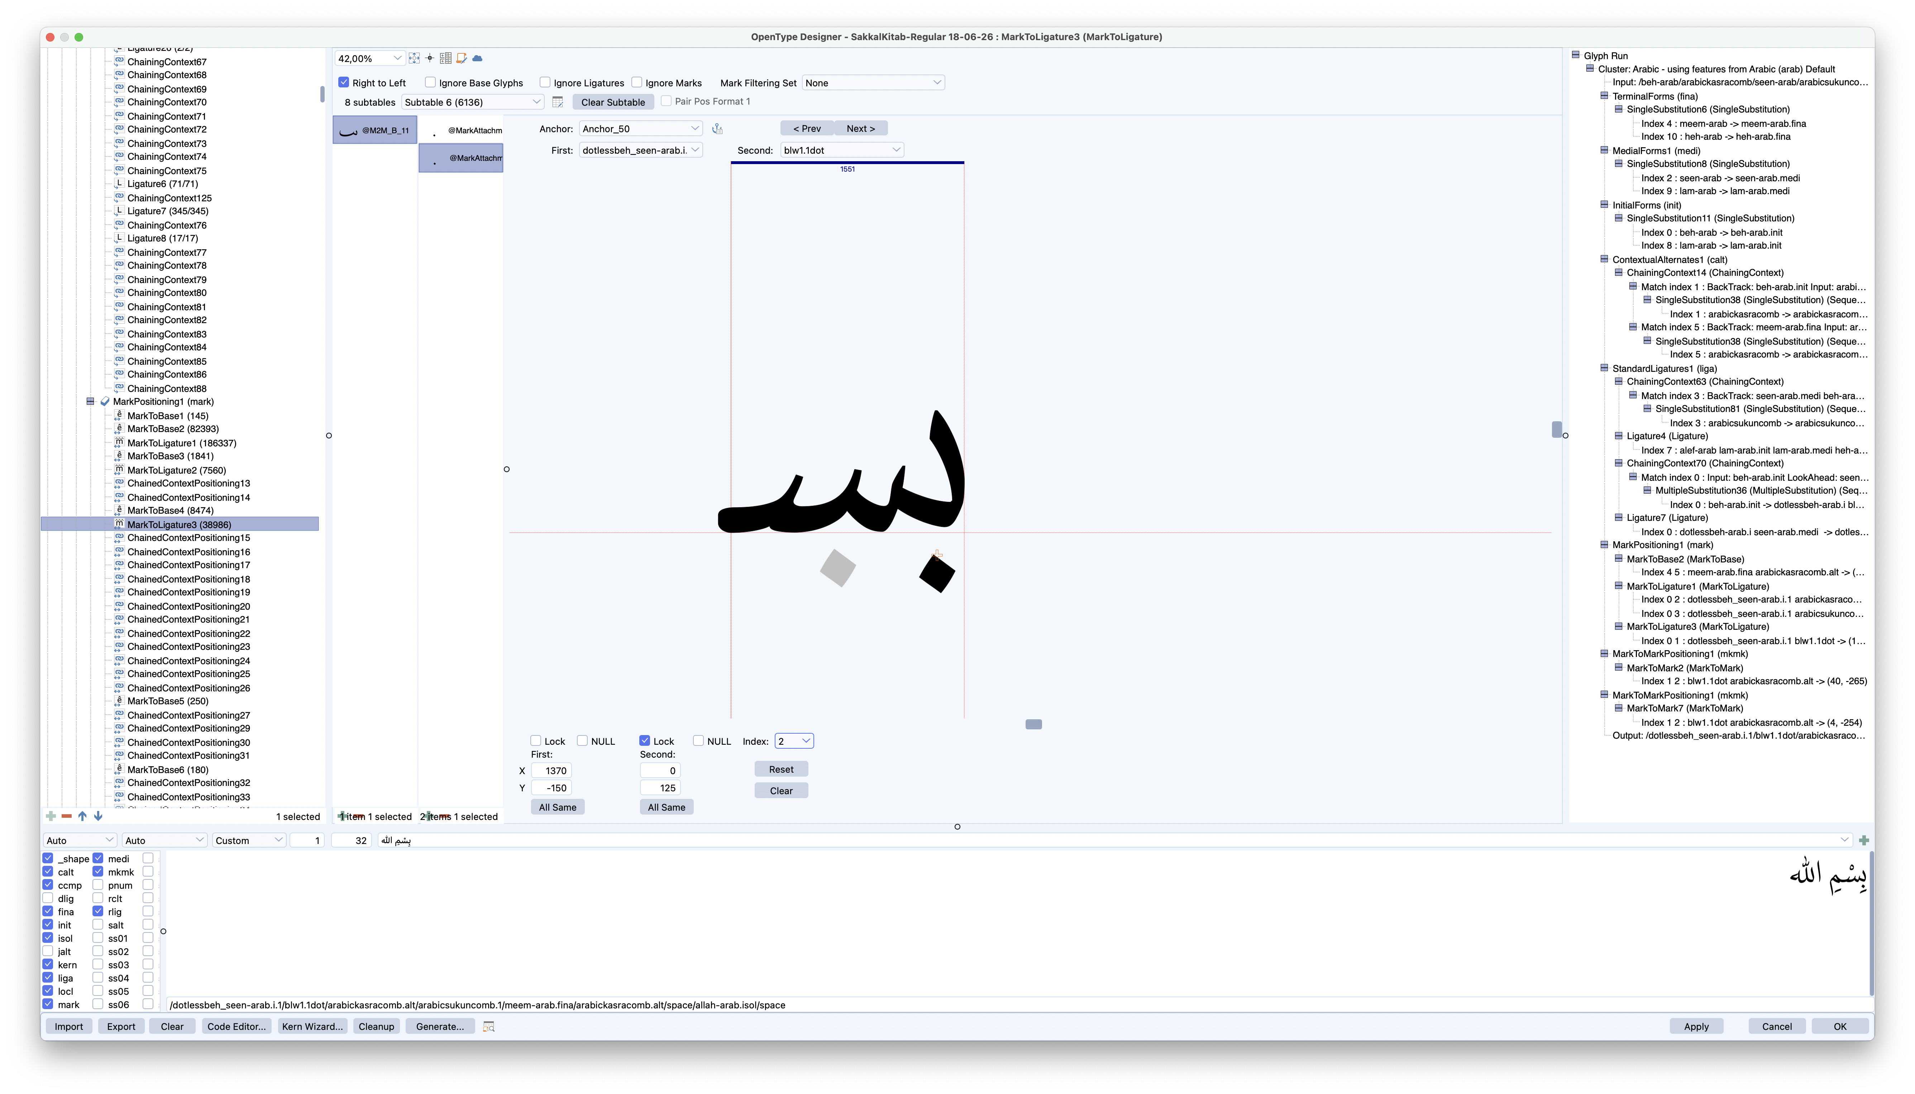Screen dimensions: 1915x1094
Task: Click the blue cloud icon in toolbar
Action: [477, 58]
